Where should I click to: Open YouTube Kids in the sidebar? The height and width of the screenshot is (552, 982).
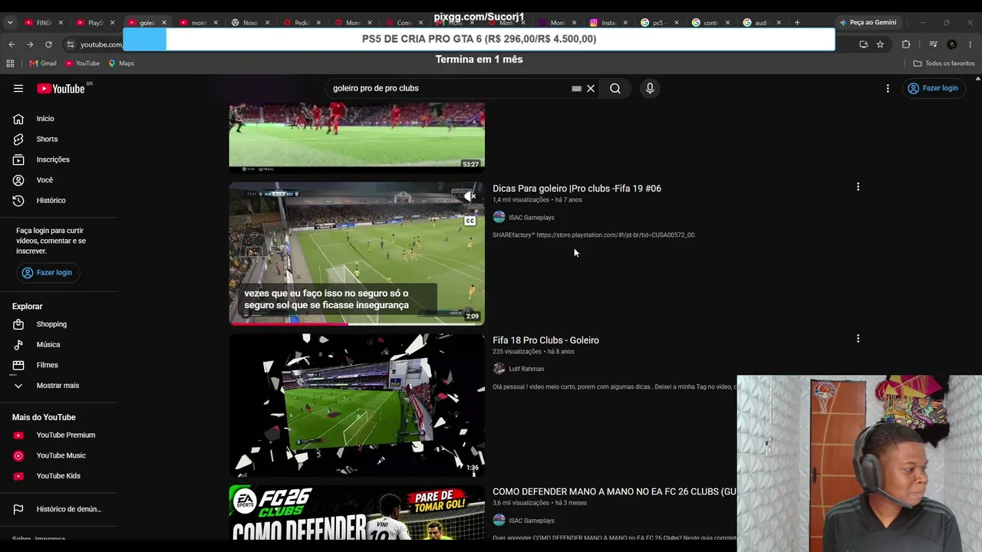[x=59, y=476]
